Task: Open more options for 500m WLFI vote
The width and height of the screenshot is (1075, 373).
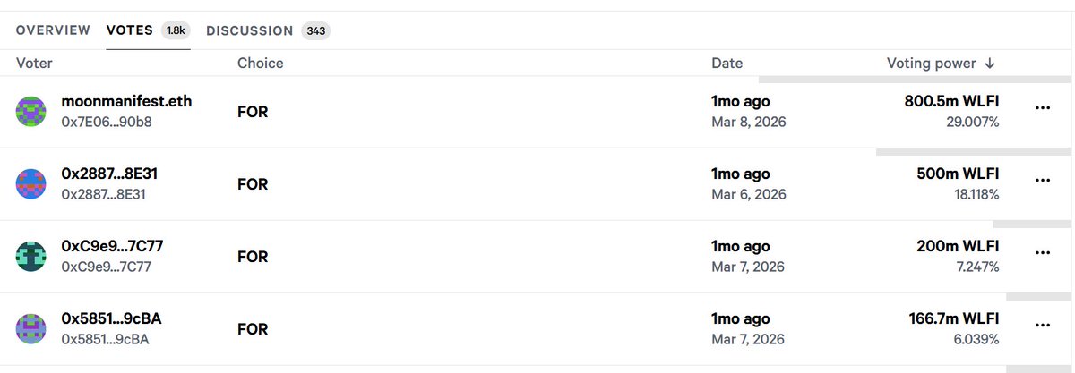Action: coord(1042,180)
